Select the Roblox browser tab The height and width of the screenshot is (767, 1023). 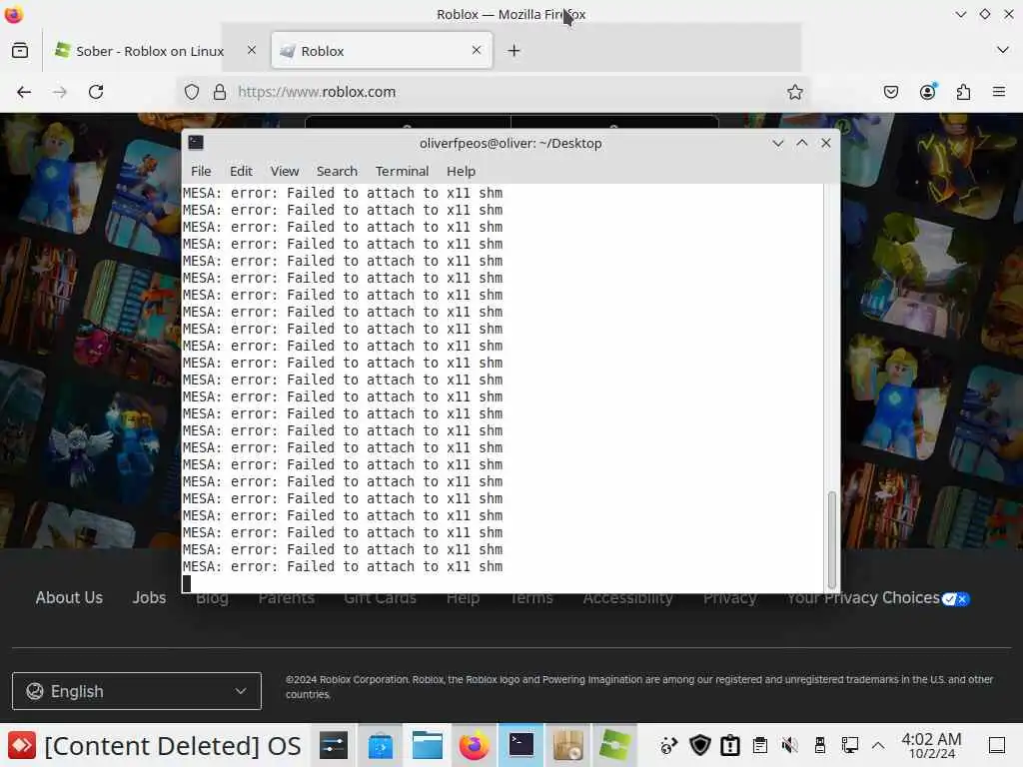click(382, 51)
